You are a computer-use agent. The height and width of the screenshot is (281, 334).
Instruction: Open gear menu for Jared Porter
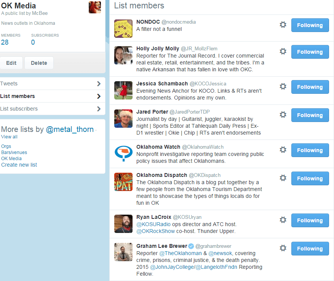tap(283, 115)
